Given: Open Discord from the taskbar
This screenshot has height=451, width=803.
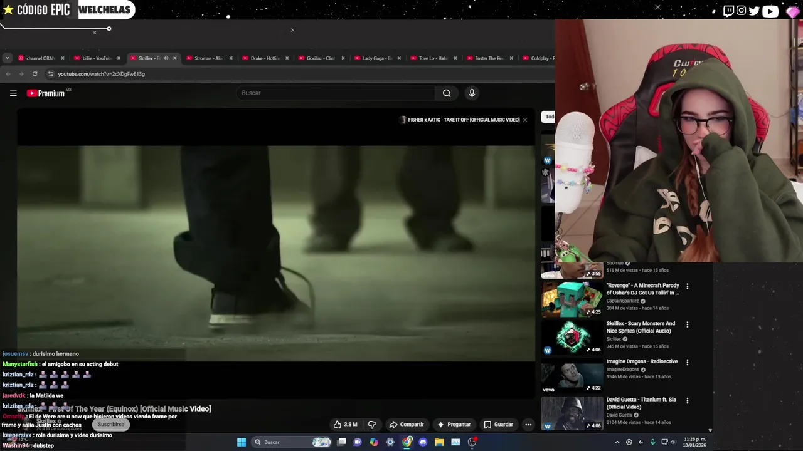Looking at the screenshot, I should click(x=423, y=442).
